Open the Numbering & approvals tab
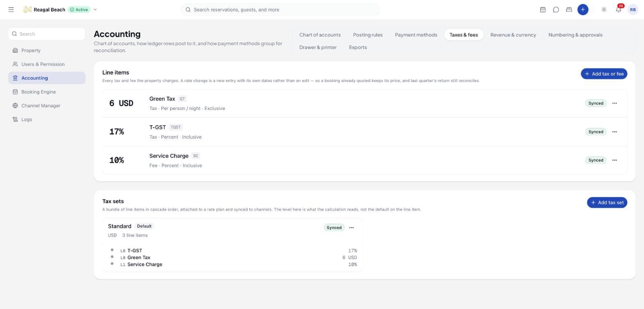 point(575,35)
